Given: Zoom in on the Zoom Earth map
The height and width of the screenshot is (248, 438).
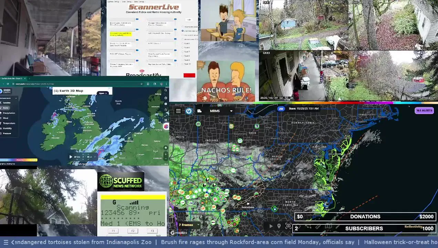Looking at the screenshot, I should click(x=166, y=154).
